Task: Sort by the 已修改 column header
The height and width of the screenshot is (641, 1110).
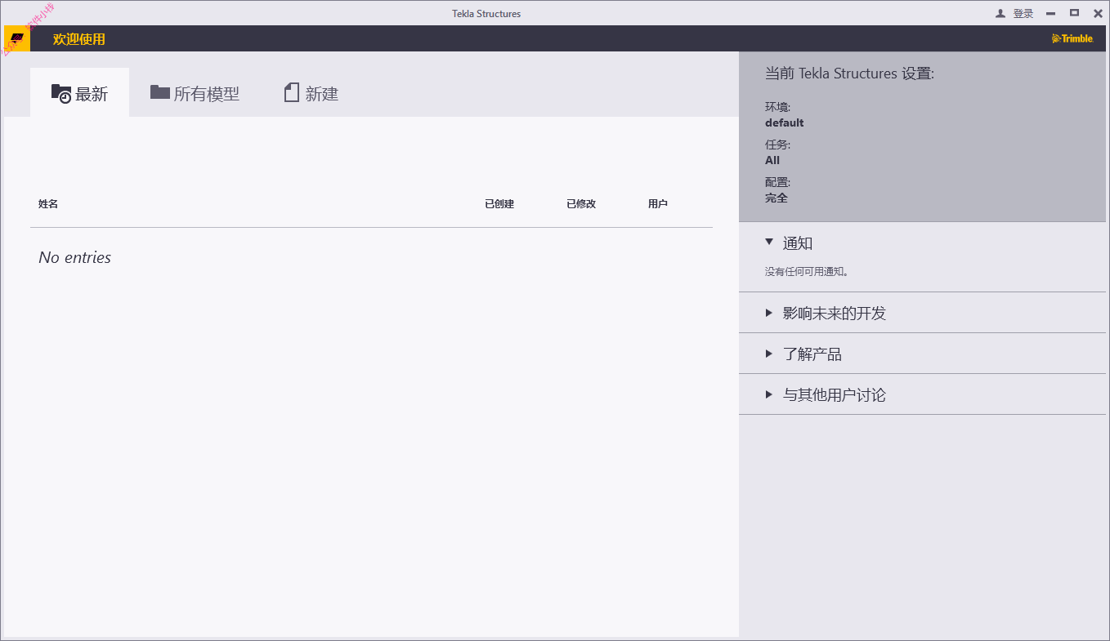Action: [581, 204]
